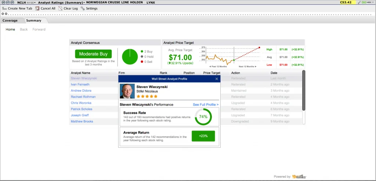Click the 74% success rate ring
Image resolution: width=376 pixels, height=181 pixels.
[x=203, y=117]
